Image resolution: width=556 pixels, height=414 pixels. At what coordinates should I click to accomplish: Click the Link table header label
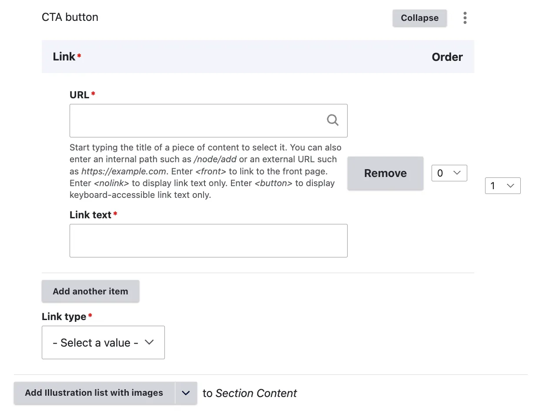(x=64, y=57)
